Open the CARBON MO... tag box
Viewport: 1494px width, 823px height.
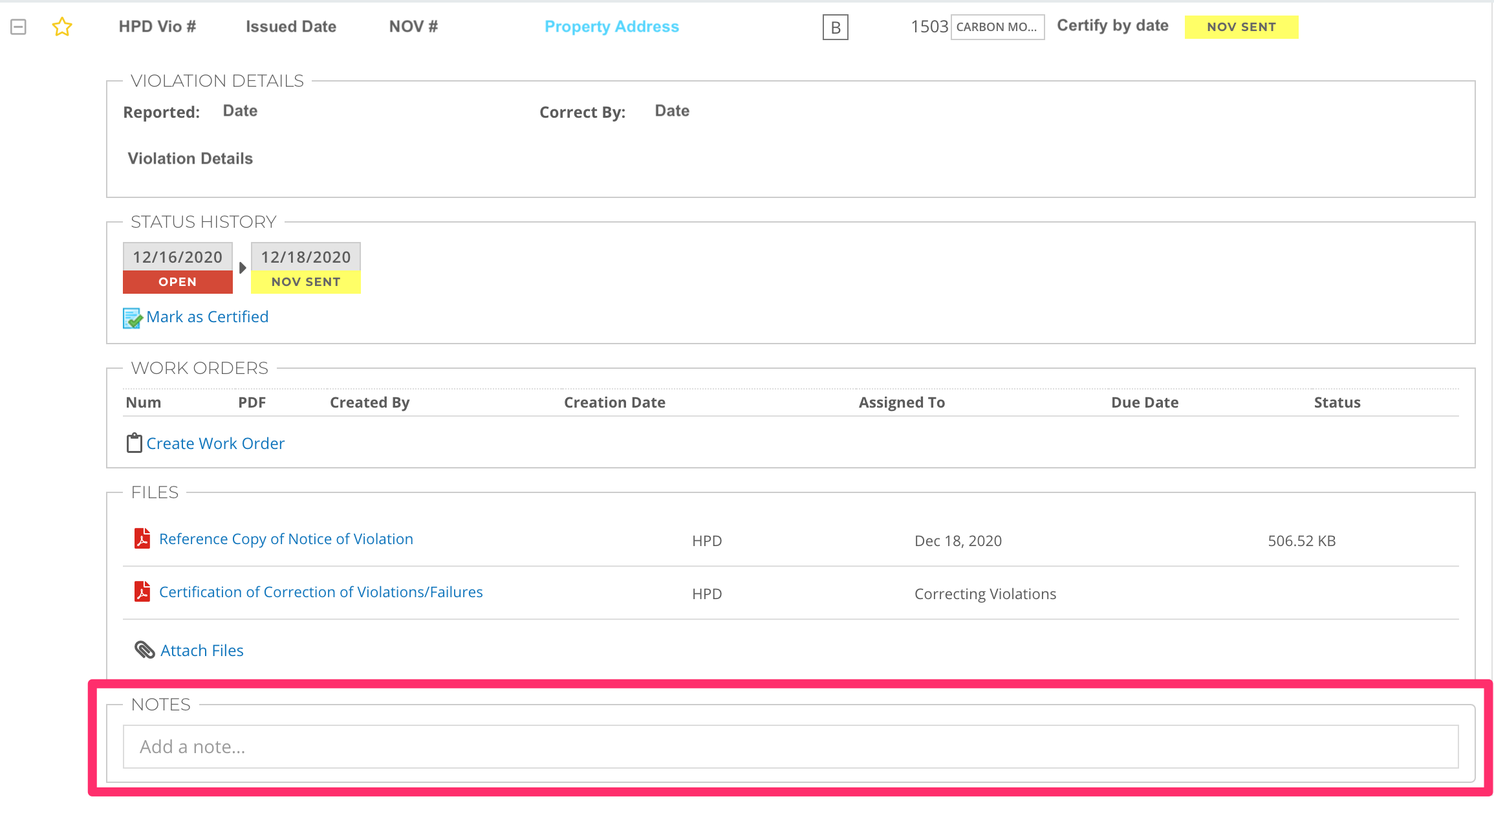997,27
